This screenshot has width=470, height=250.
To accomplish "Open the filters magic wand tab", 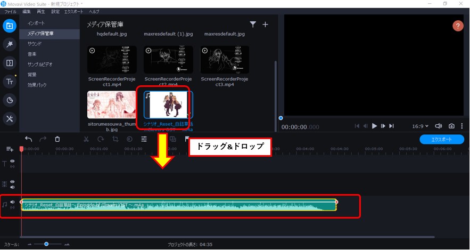I will coord(10,44).
